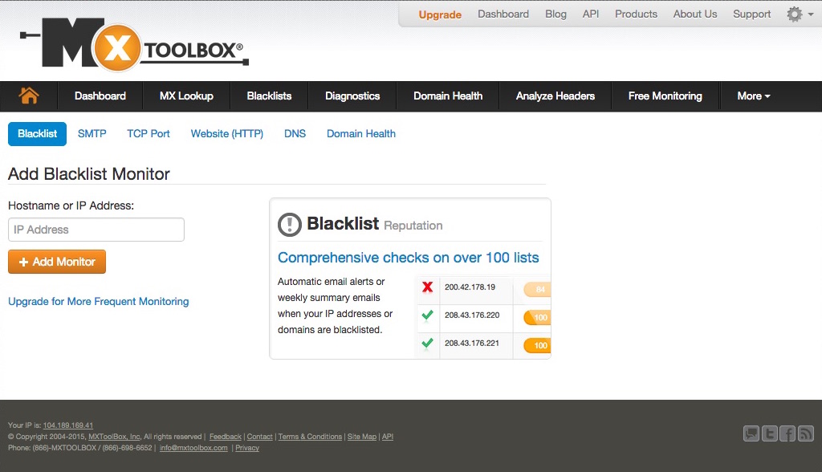Select the Domain Health tab
This screenshot has height=472, width=822.
[x=360, y=133]
